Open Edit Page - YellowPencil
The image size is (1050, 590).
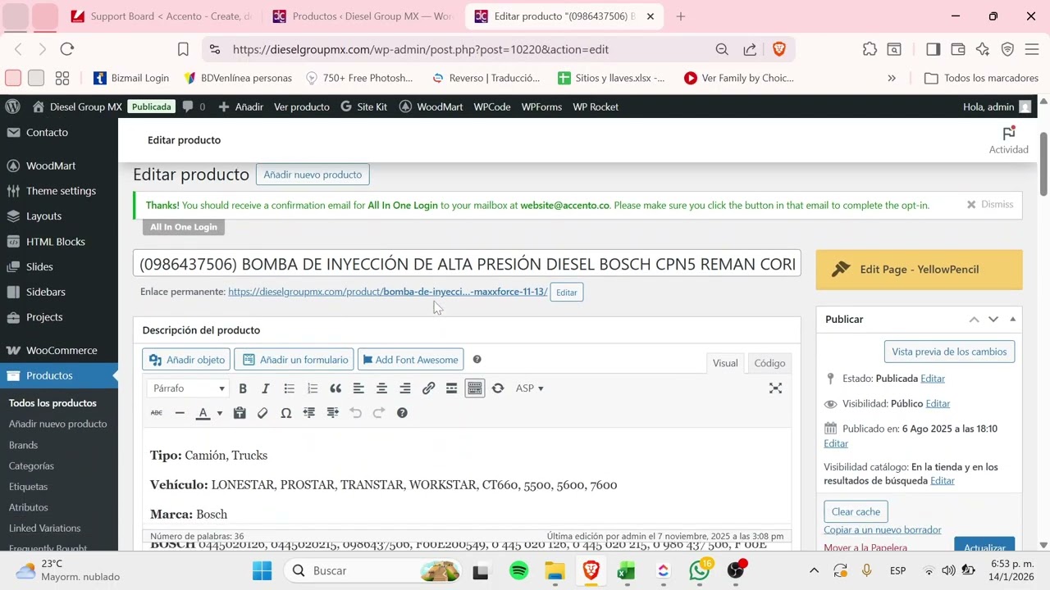pos(919,270)
